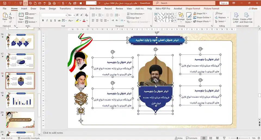Open the Layout dropdown
Image resolution: width=261 pixels, height=140 pixels.
(x=31, y=14)
